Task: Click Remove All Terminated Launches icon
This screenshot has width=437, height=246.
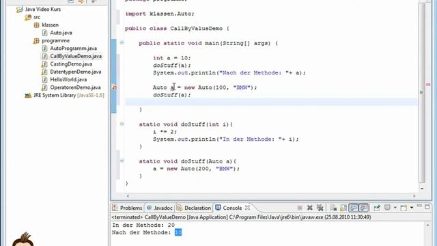Action: tap(320, 208)
